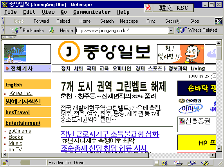This screenshot has width=224, height=167.
Task: Click the small icon beside 신흥증권
Action: point(182,121)
